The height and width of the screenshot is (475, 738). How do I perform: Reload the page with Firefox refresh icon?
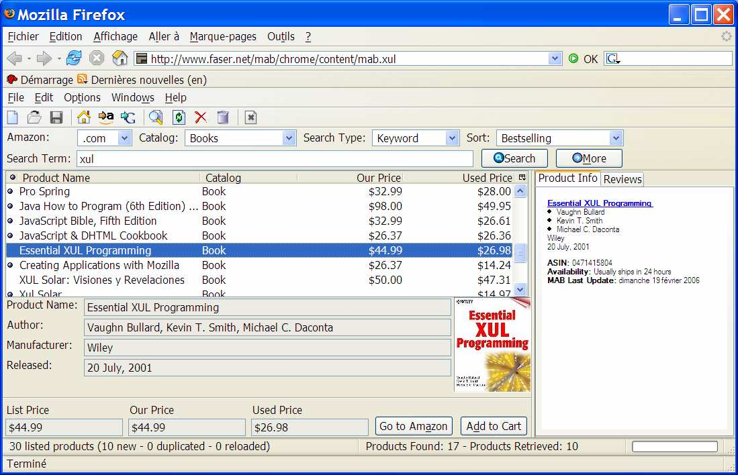pos(74,58)
